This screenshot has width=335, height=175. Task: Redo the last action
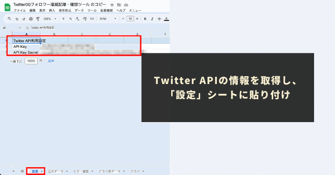pyautogui.click(x=24, y=19)
